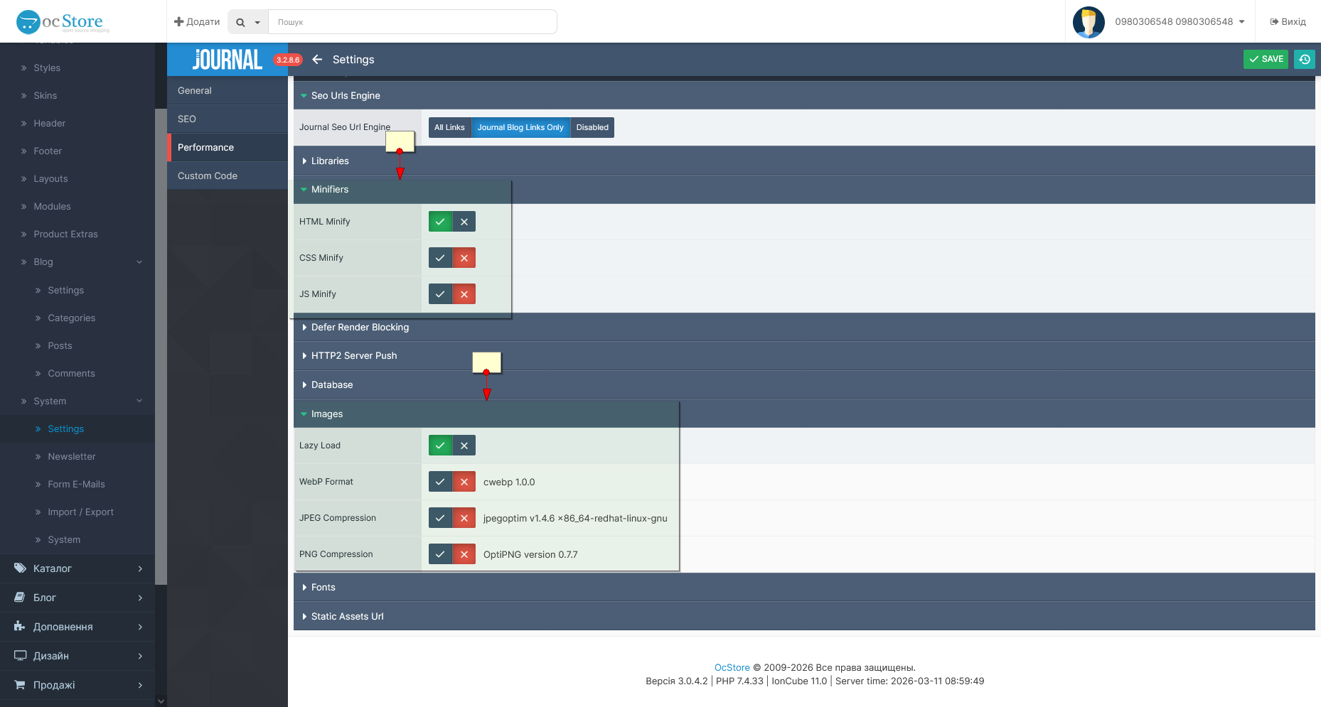Disable JS Minify with the X button
This screenshot has height=707, width=1321.
coord(464,294)
